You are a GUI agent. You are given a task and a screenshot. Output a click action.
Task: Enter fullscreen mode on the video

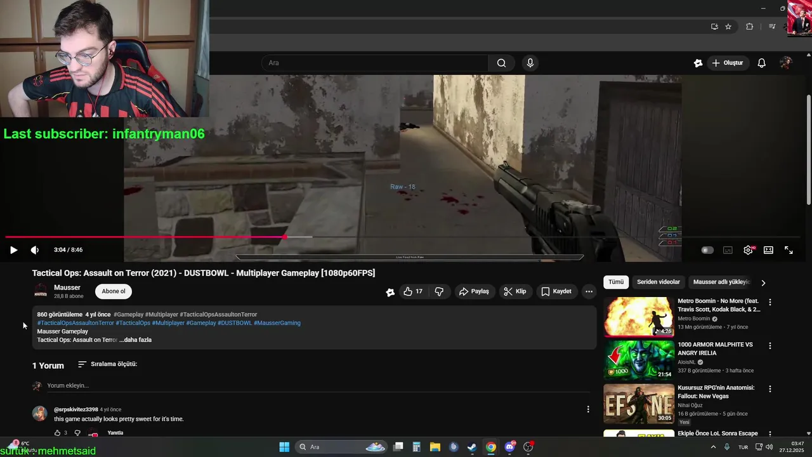click(x=789, y=250)
